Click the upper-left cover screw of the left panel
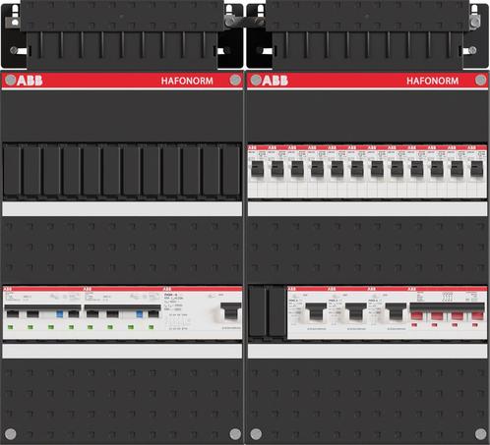This screenshot has height=445, width=490. pos(11,80)
